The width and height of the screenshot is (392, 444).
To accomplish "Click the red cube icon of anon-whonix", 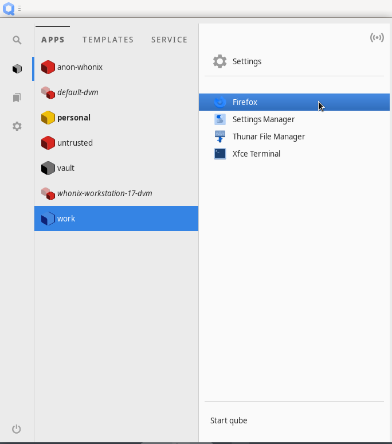I will pyautogui.click(x=48, y=67).
